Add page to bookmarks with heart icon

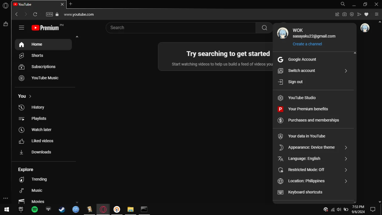tap(366, 14)
